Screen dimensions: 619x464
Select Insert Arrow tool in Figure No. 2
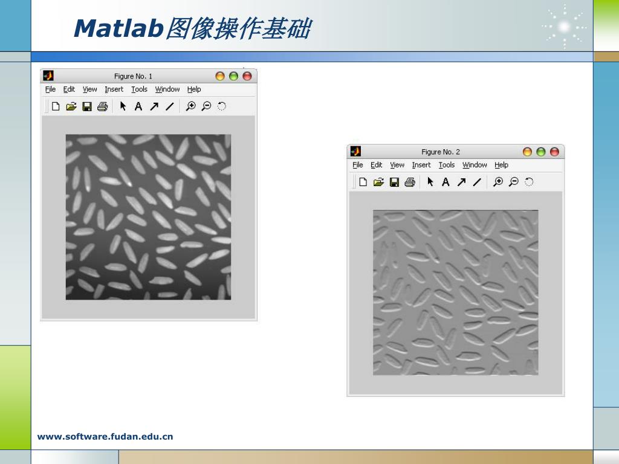pos(461,182)
